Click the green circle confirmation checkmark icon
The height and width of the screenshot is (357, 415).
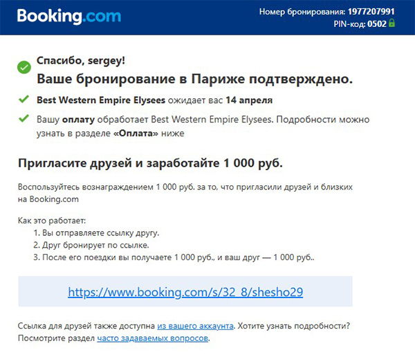(x=24, y=68)
